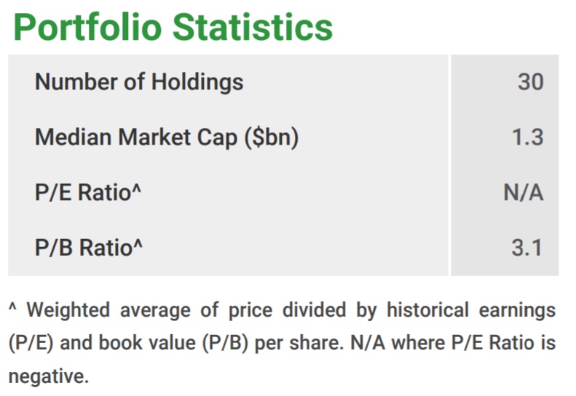Select the P/E Ratio row label
This screenshot has height=396, width=576.
coord(87,192)
